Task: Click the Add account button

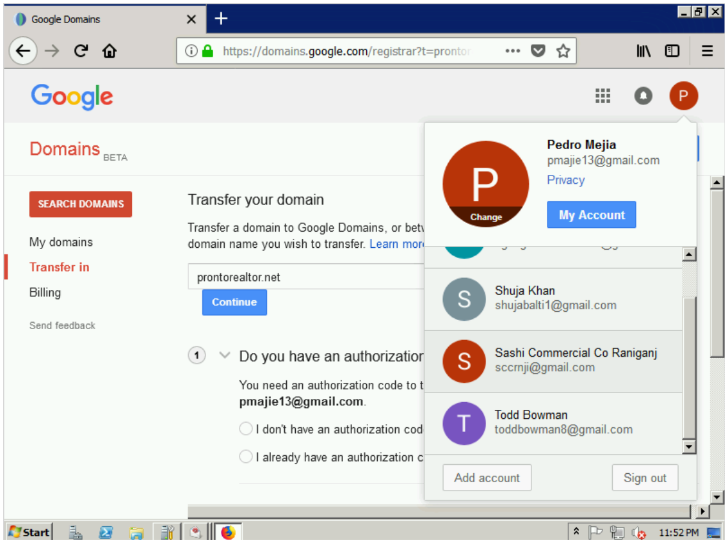Action: tap(487, 478)
